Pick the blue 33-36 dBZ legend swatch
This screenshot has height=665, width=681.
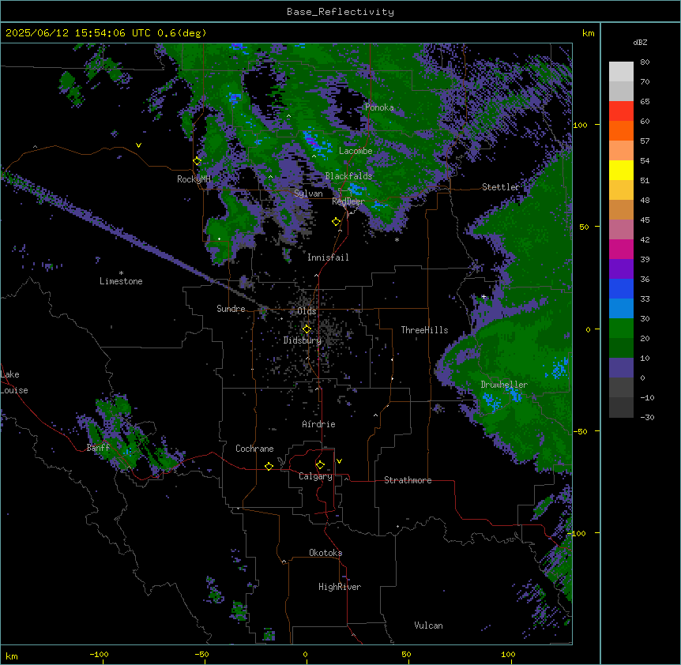pos(621,288)
